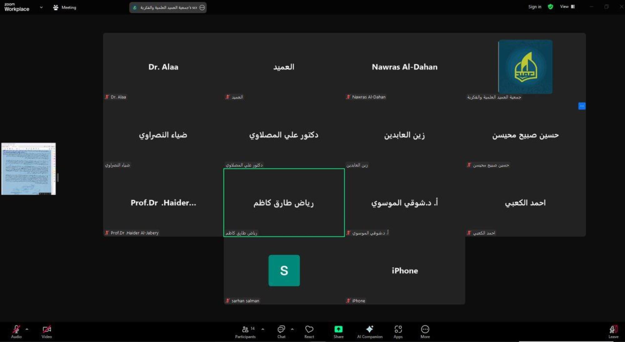Select the Dr. Alaa participant tile
The height and width of the screenshot is (342, 625).
pyautogui.click(x=163, y=67)
